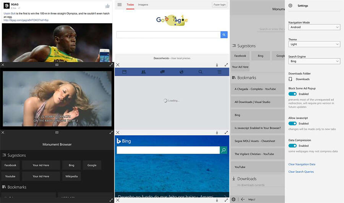Click download icon between Facebook and Bing panes
This screenshot has height=203, width=344.
pos(217,132)
